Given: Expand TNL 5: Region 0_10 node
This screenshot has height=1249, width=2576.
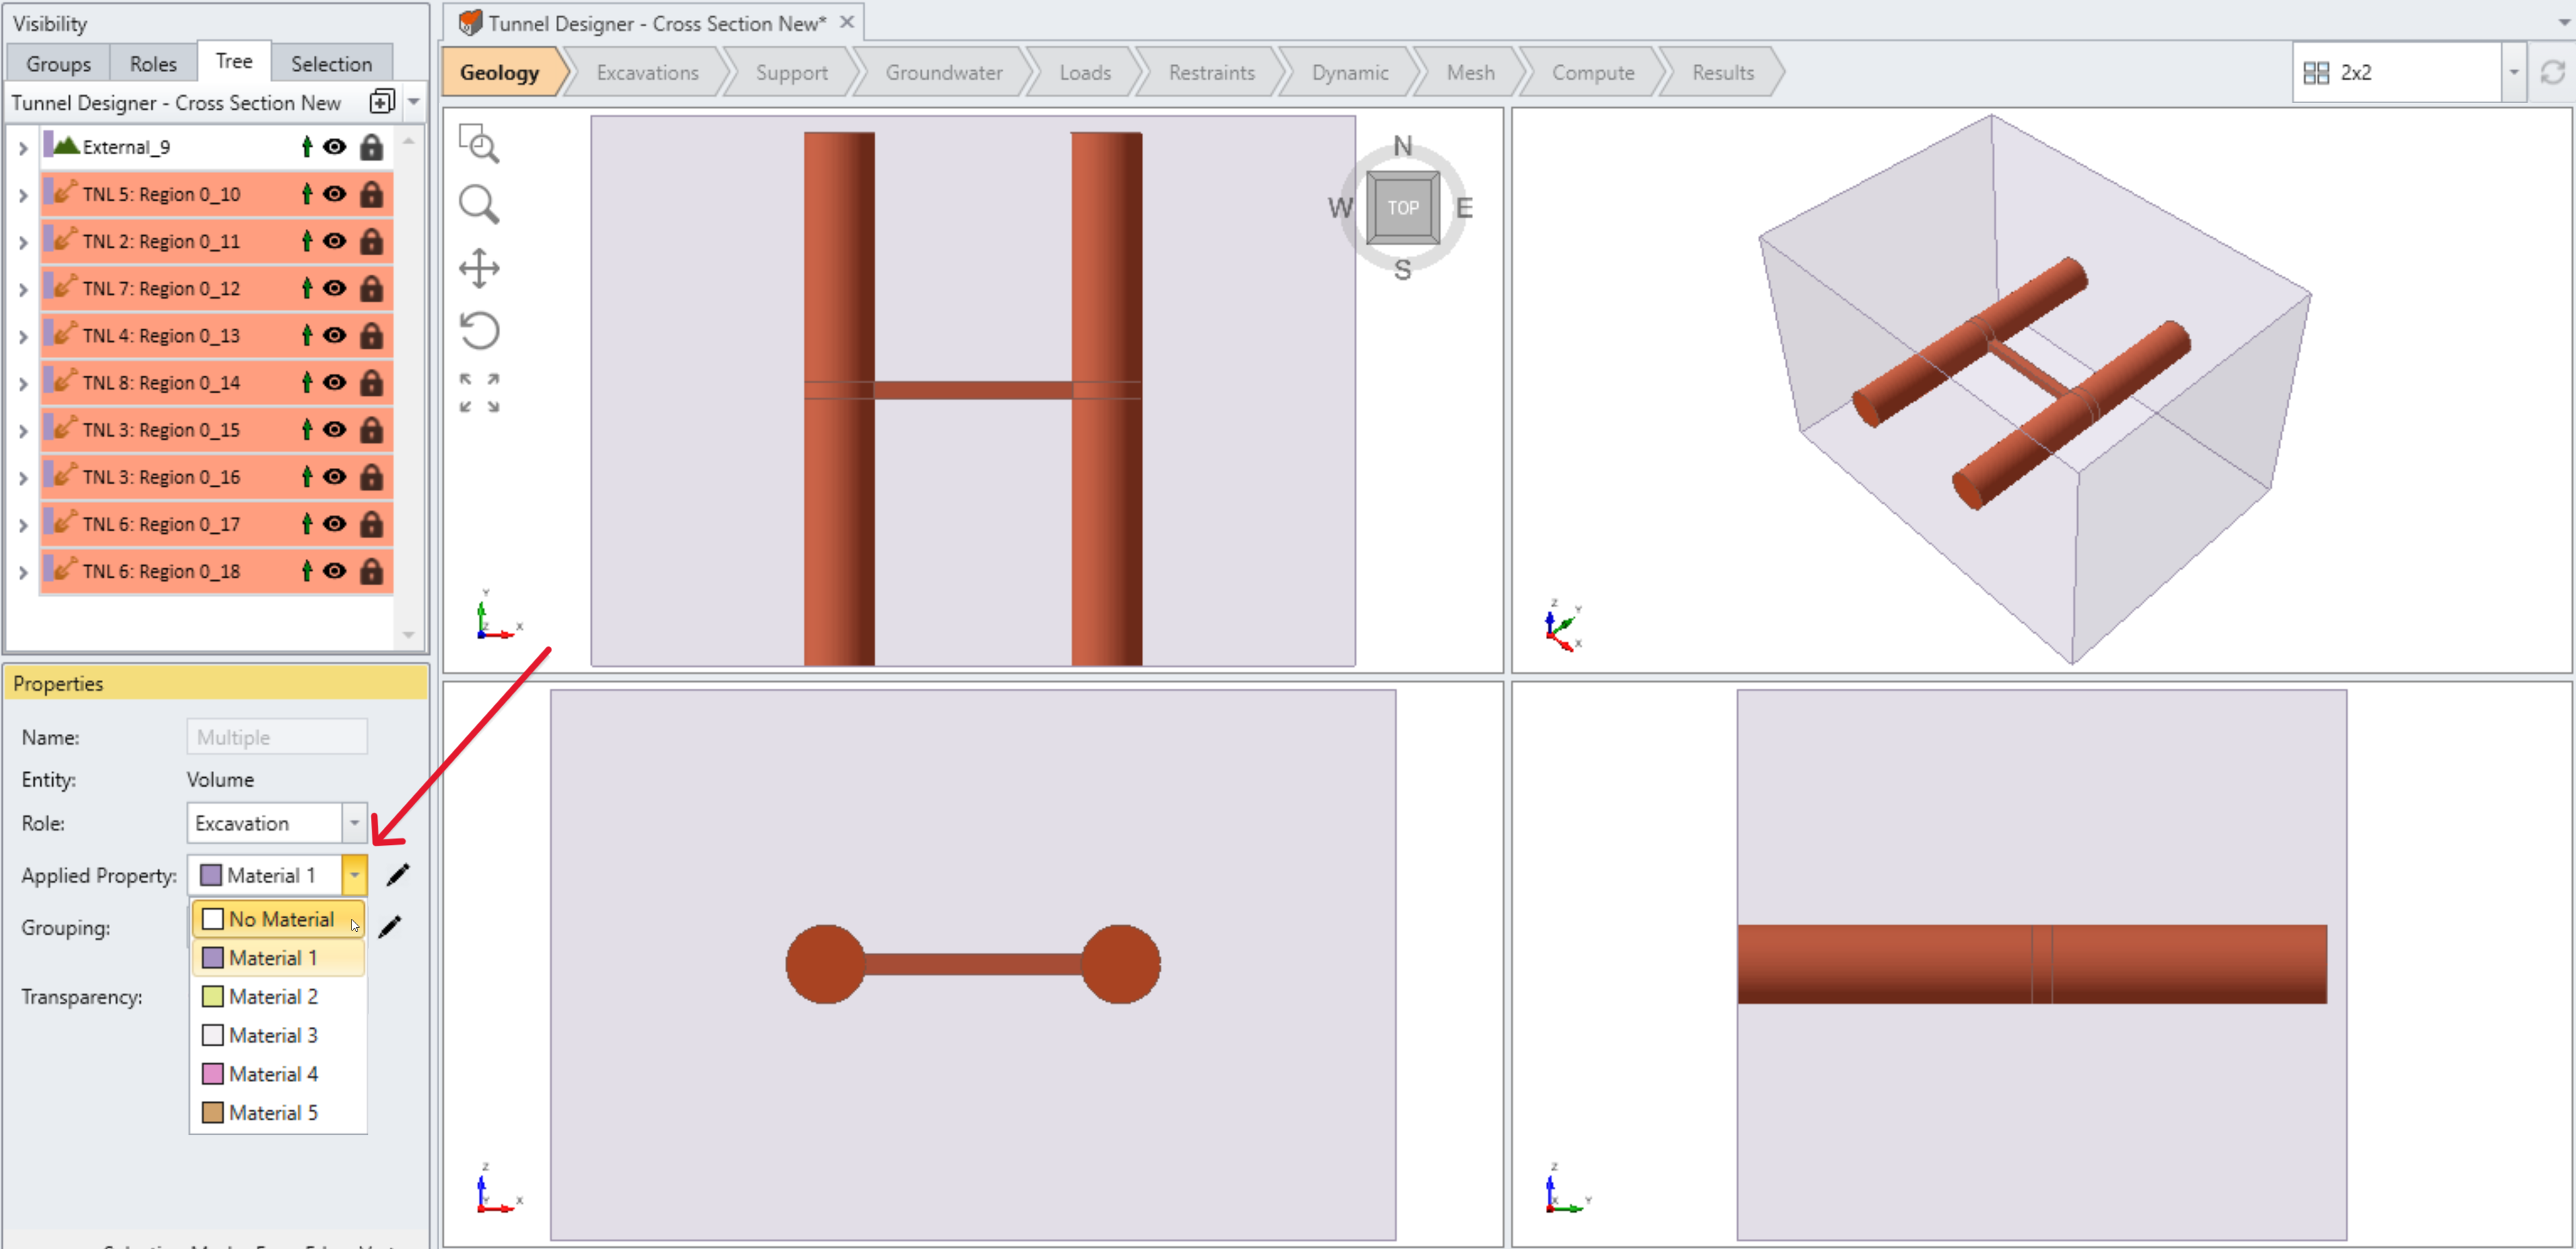Looking at the screenshot, I should pos(23,195).
